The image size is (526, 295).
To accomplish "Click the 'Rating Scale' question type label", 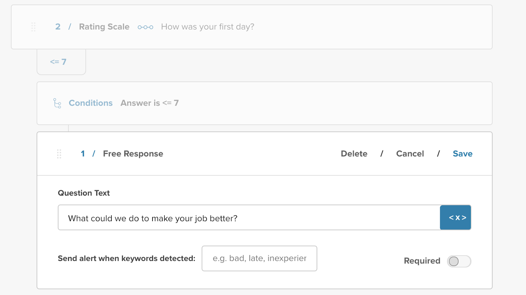I will click(x=104, y=27).
